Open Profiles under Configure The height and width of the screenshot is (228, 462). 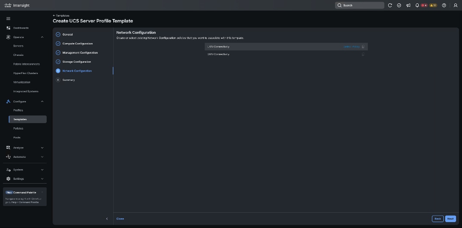(x=18, y=110)
